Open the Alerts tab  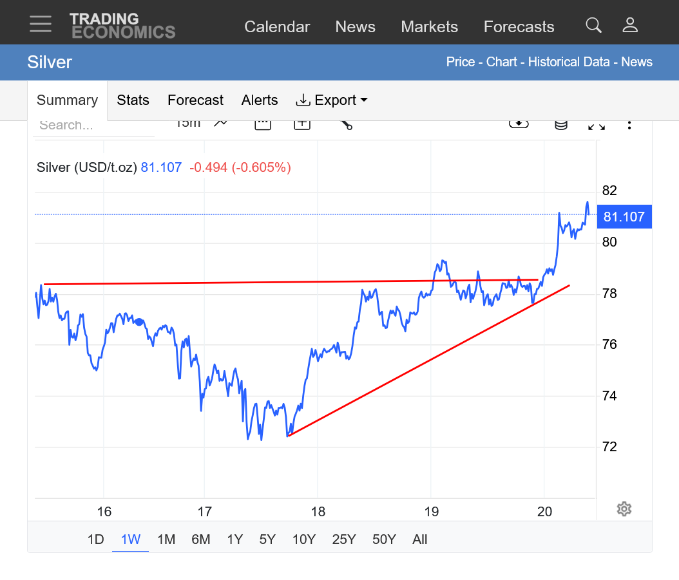[260, 100]
